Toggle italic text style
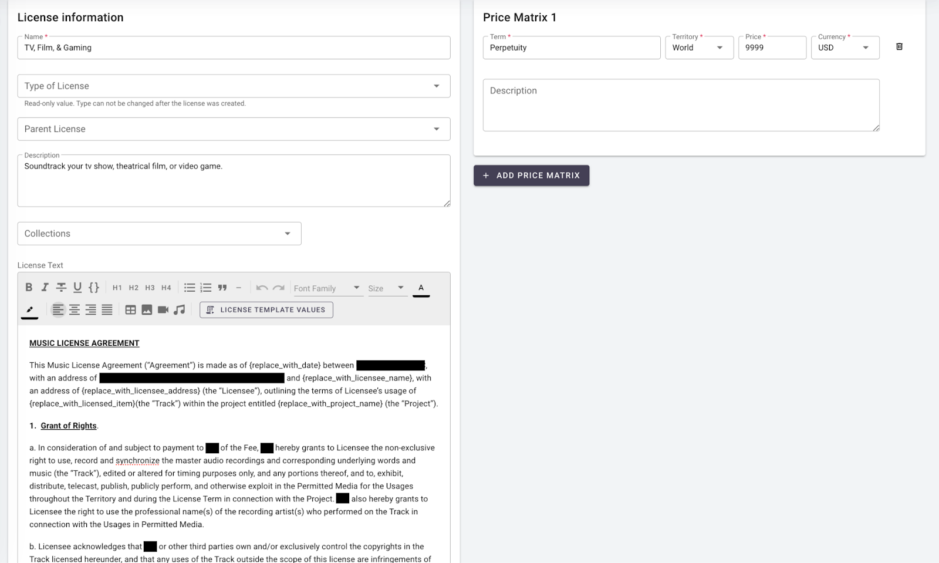The height and width of the screenshot is (563, 939). [x=45, y=288]
